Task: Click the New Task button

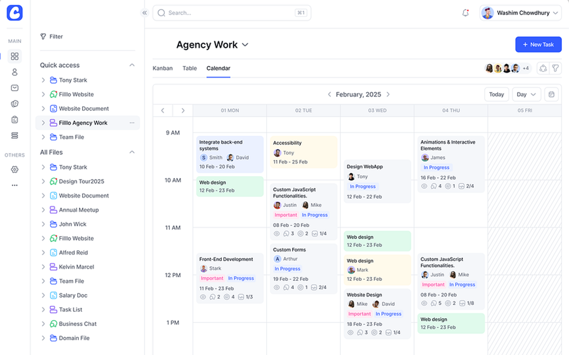Action: pyautogui.click(x=538, y=44)
